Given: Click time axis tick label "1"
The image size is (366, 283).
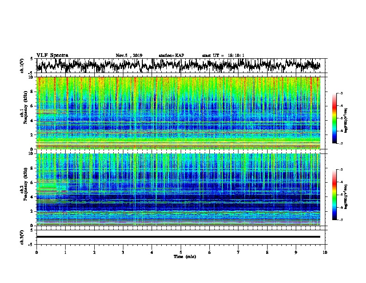Looking at the screenshot, I should click(x=65, y=252).
